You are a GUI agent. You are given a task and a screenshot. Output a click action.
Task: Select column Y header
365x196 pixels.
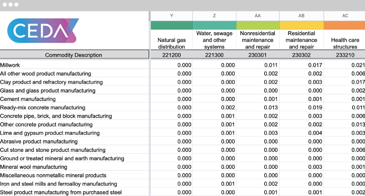[171, 16]
